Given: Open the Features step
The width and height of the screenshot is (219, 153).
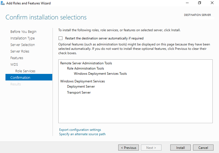Looking at the screenshot, I should pyautogui.click(x=17, y=58).
